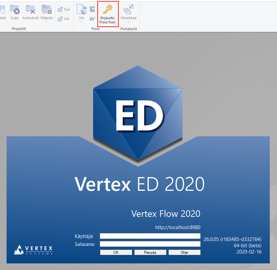
Task: Click the Vertex Systems logo on splash
Action: click(33, 250)
